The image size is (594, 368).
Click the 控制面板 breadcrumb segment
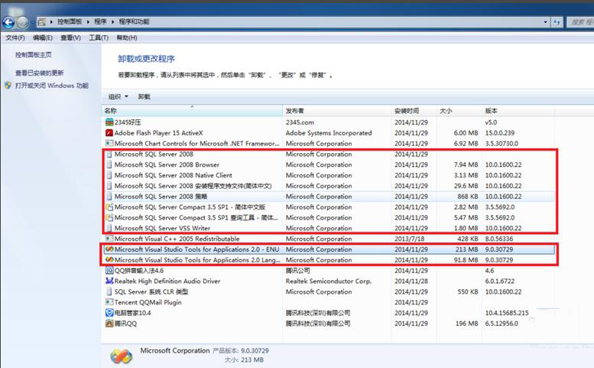[x=70, y=21]
